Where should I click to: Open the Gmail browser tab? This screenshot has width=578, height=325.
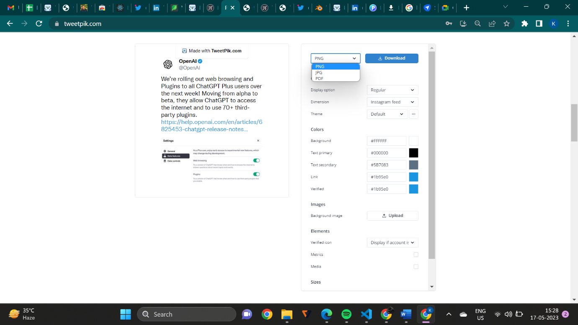pyautogui.click(x=11, y=8)
